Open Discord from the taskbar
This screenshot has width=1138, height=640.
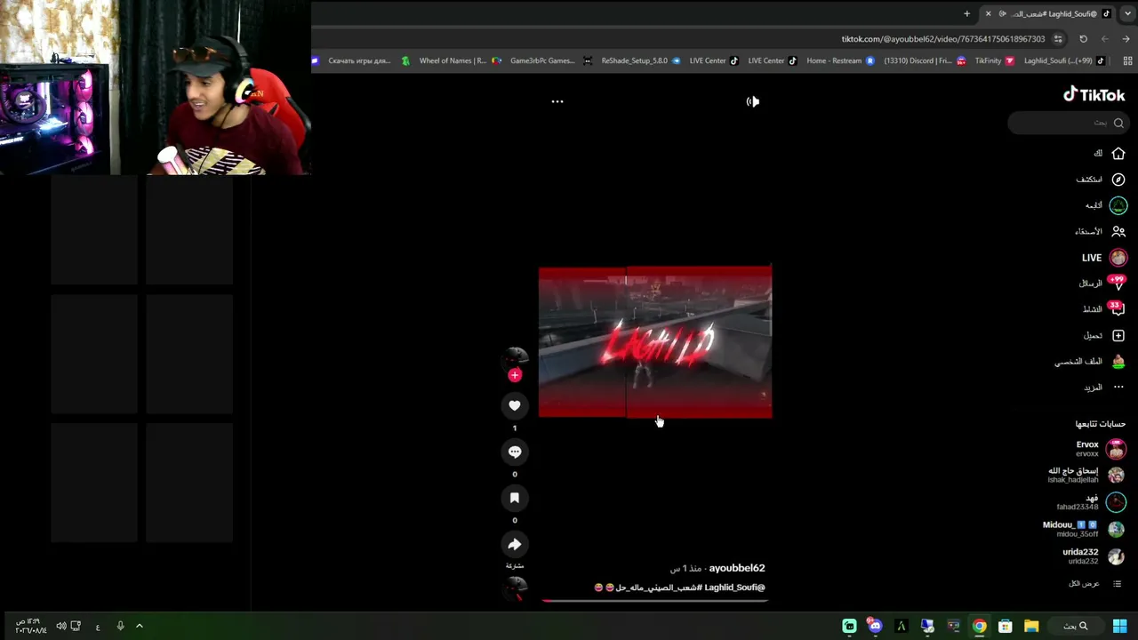(x=875, y=626)
